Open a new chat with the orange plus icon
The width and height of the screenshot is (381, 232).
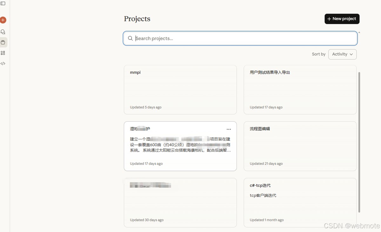pos(3,20)
